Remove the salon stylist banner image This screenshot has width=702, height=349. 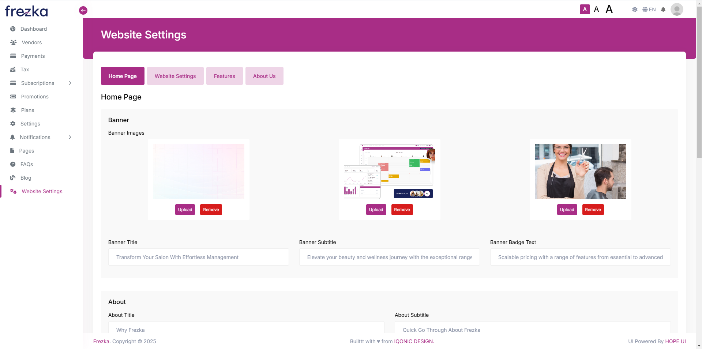593,210
